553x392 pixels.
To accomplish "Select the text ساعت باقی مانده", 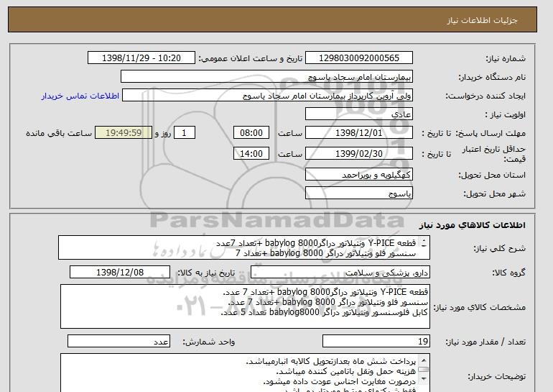I will point(59,133).
